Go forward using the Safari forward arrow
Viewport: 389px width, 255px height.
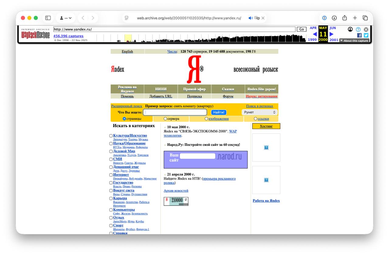point(93,18)
